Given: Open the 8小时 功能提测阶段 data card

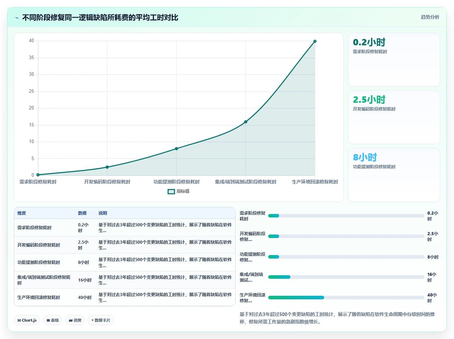Looking at the screenshot, I should [x=394, y=175].
